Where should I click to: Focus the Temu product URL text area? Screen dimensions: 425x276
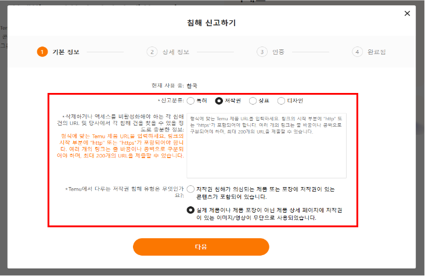266,145
